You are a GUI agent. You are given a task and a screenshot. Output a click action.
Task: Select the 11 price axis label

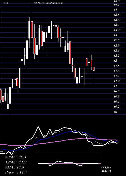click(x=115, y=86)
